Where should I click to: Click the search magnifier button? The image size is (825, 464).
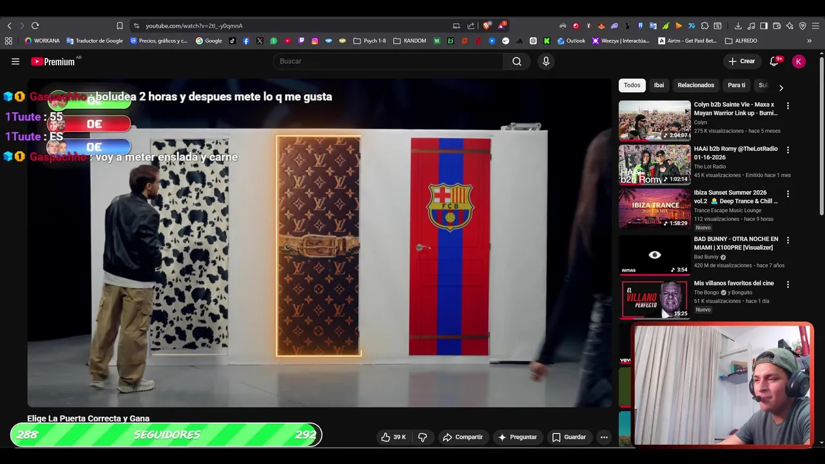[x=517, y=61]
